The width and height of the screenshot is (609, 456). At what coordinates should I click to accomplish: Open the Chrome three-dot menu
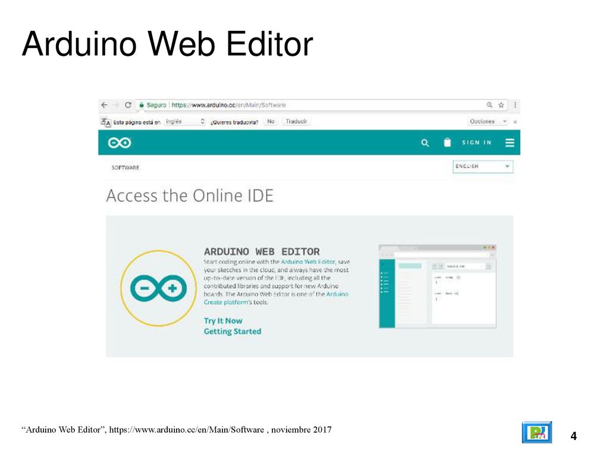pyautogui.click(x=515, y=105)
